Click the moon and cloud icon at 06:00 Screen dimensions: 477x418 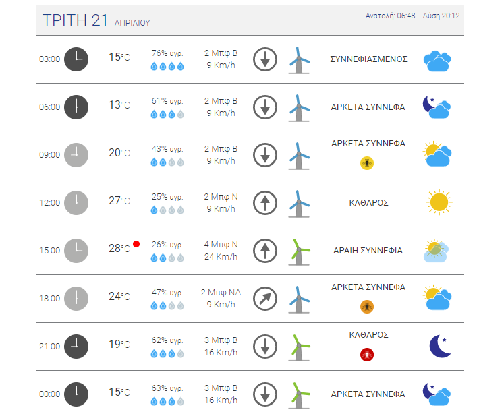tap(437, 107)
